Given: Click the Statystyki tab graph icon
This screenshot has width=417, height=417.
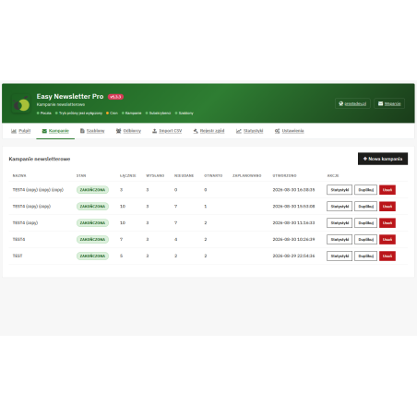Looking at the screenshot, I should click(239, 131).
